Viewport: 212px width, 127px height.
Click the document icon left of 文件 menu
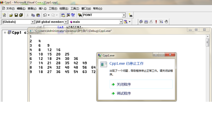click(4, 8)
